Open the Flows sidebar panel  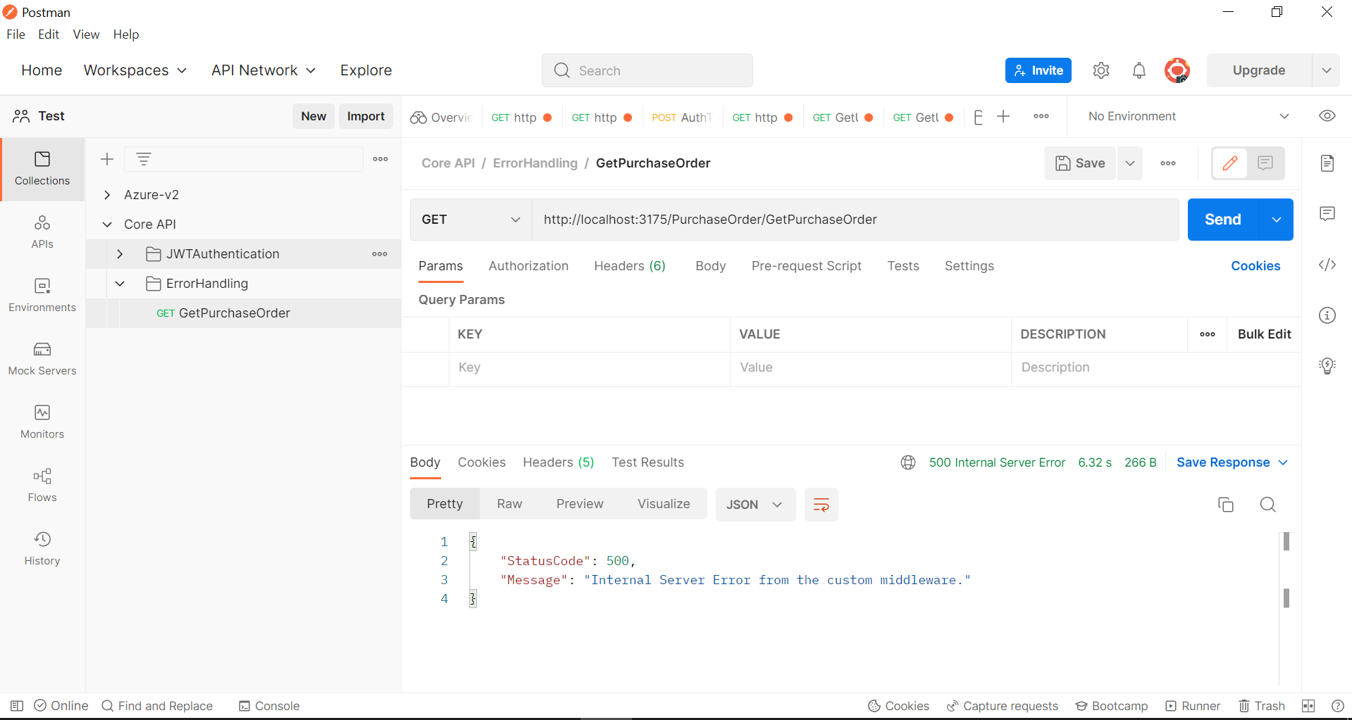point(42,485)
